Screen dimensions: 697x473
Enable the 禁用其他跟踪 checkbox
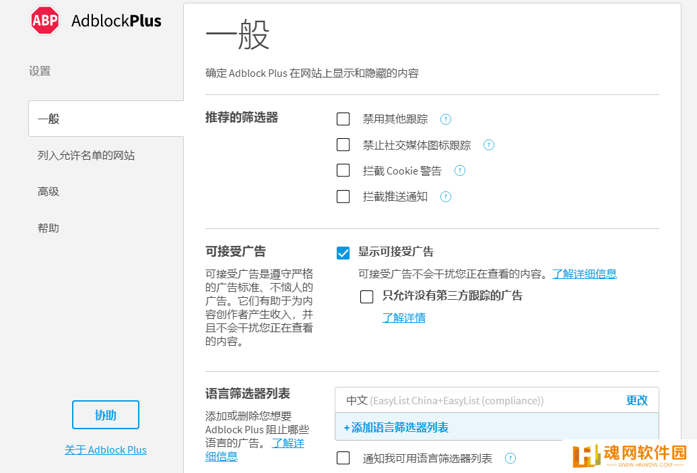343,119
